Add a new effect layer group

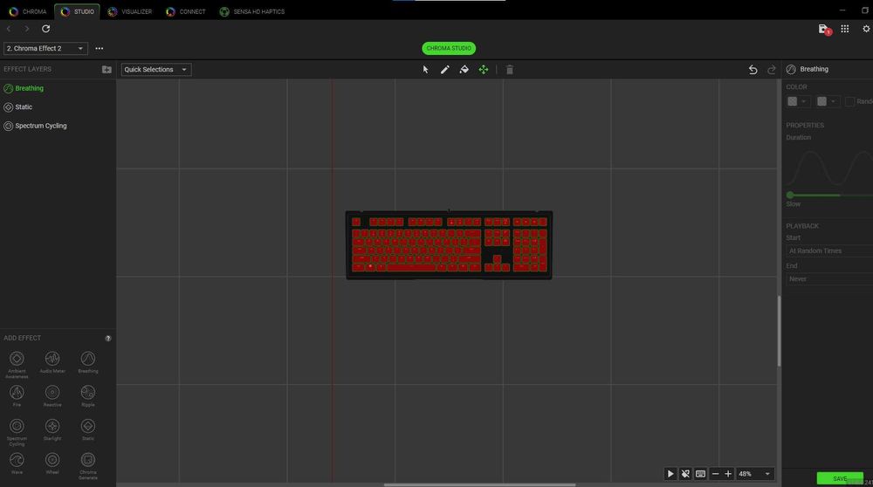107,69
